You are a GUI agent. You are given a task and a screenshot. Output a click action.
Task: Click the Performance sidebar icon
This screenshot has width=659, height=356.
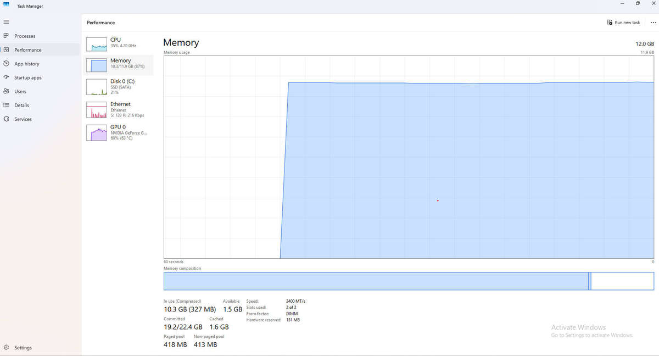6,49
